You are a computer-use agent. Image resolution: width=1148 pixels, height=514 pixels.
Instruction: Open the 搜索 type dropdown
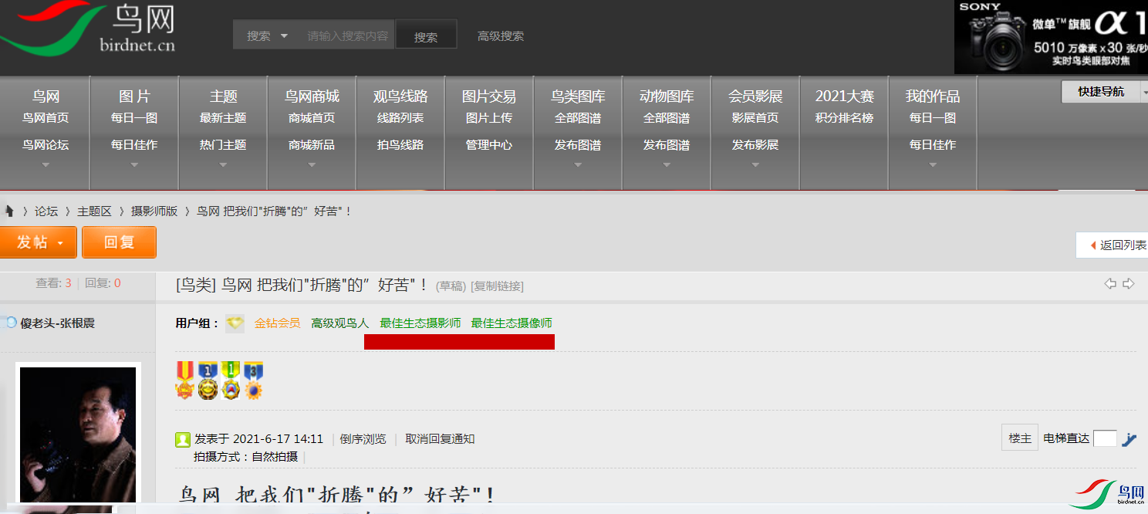267,36
